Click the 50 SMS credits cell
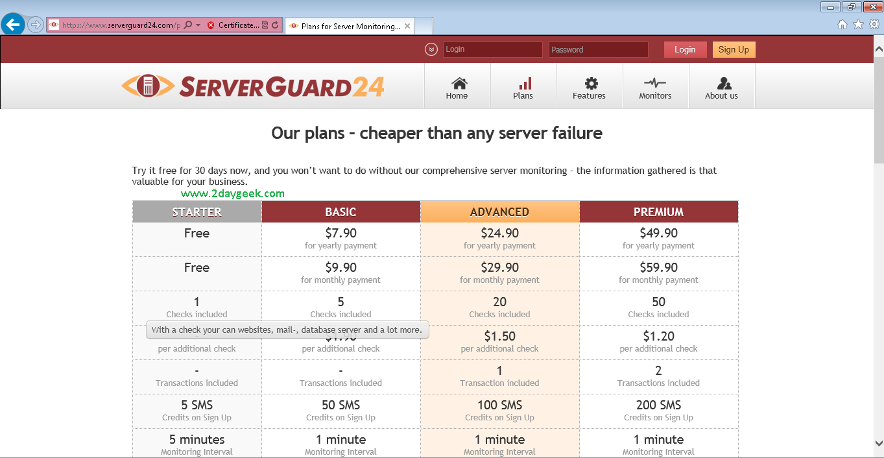884x458 pixels. coord(341,411)
